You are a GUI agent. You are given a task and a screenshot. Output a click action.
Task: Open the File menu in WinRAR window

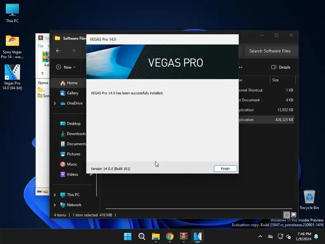[41, 46]
